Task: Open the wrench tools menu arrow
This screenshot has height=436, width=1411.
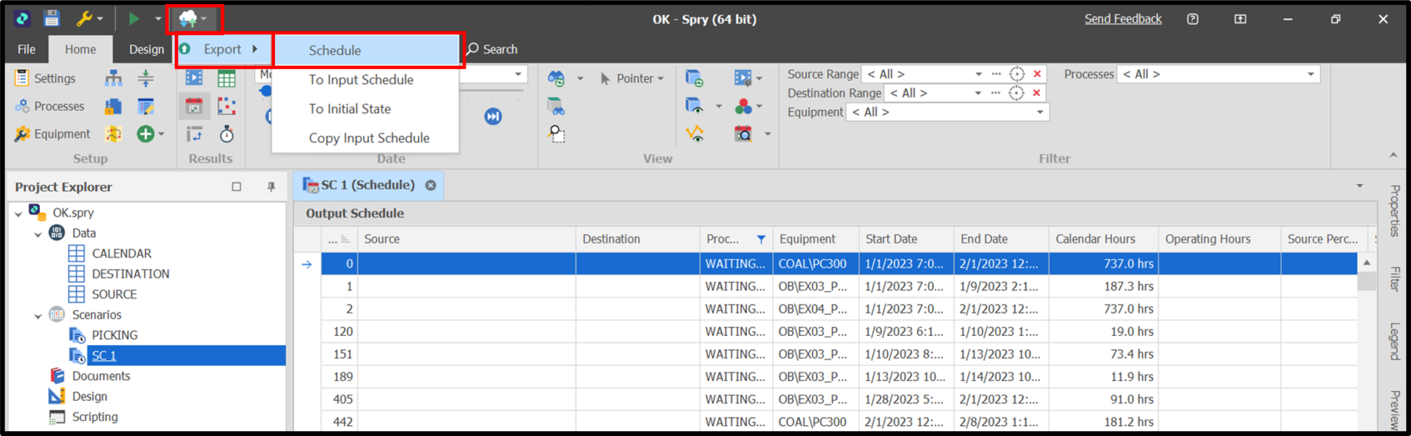Action: pyautogui.click(x=100, y=19)
